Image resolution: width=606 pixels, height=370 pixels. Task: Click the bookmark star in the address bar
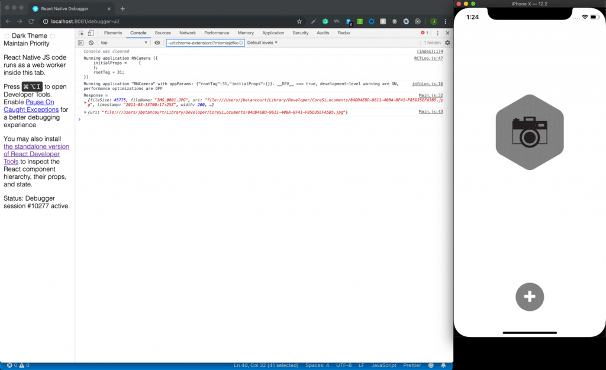click(299, 21)
